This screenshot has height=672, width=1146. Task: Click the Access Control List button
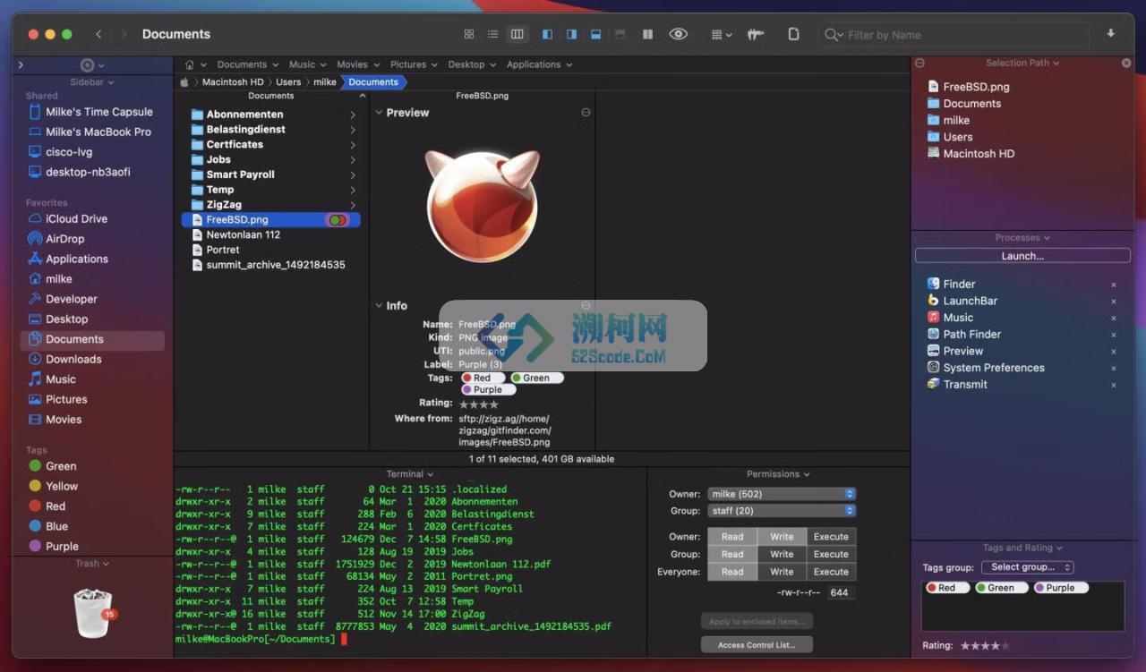[757, 644]
